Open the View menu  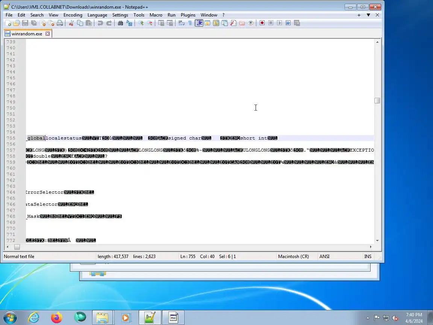click(54, 15)
